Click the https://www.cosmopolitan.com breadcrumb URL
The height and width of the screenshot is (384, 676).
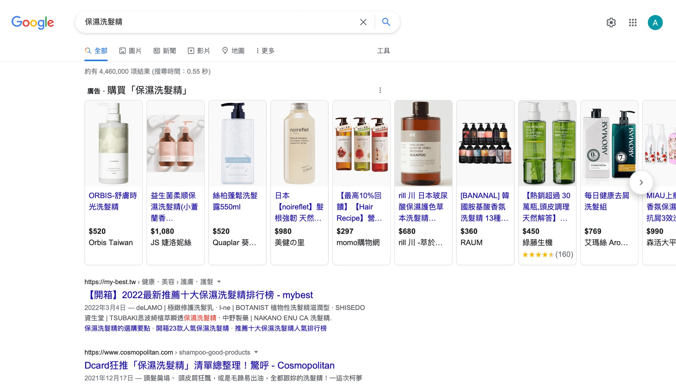click(129, 352)
